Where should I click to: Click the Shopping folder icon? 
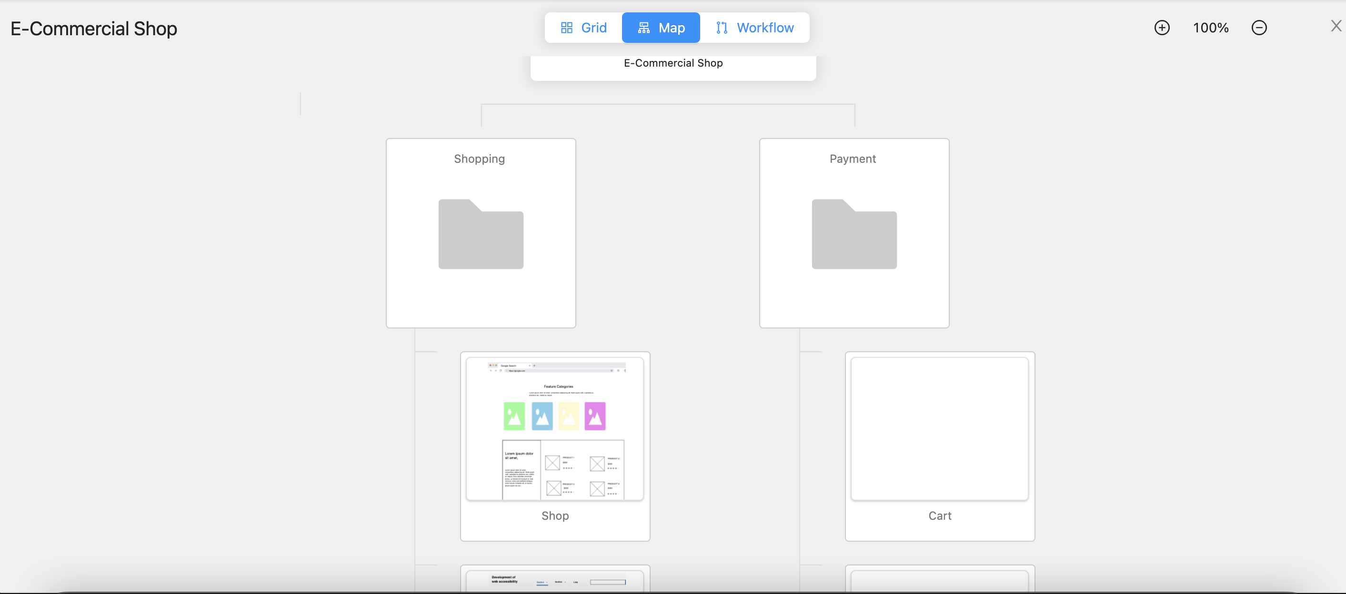(x=481, y=234)
